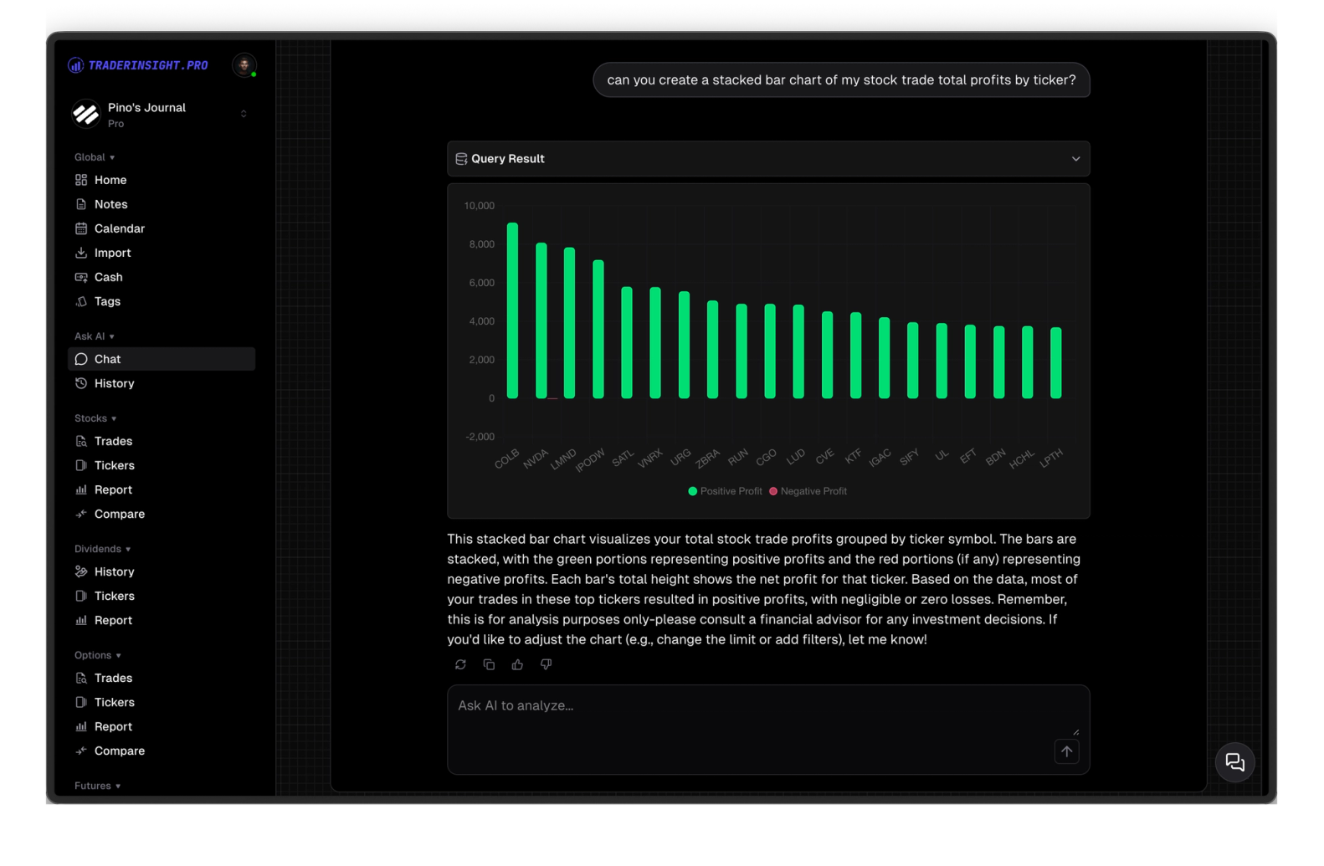Toggle Negative Profit series in legend
Image resolution: width=1324 pixels, height=866 pixels.
coord(808,491)
